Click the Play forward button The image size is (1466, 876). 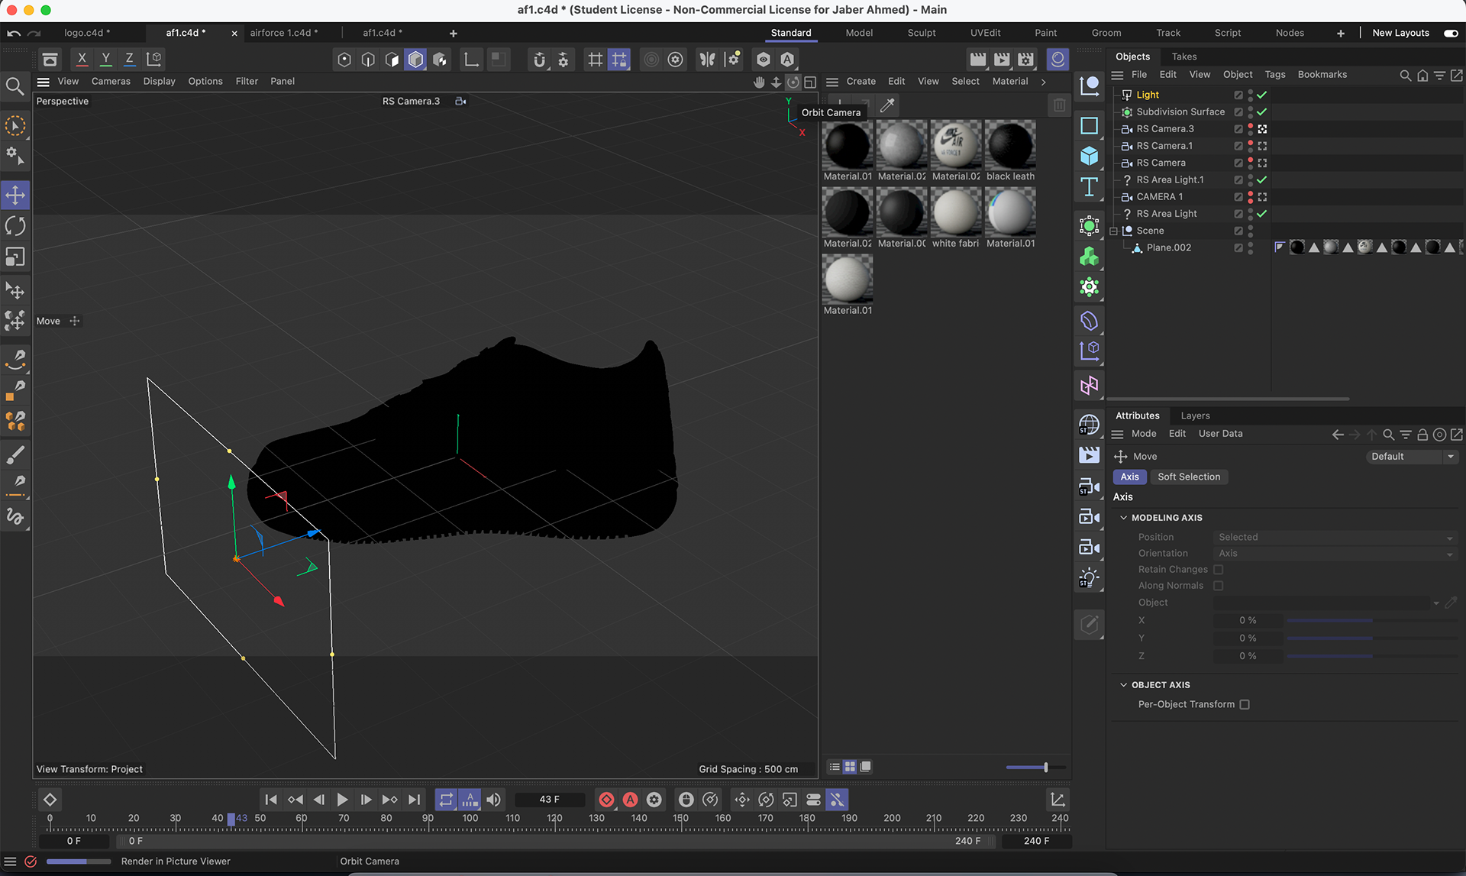pos(342,800)
